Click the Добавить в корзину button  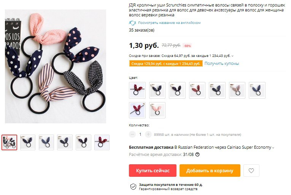coord(210,170)
